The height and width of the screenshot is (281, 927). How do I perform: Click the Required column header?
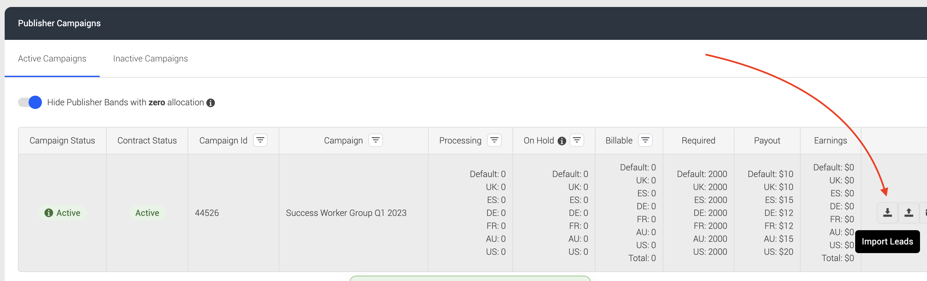tap(698, 140)
